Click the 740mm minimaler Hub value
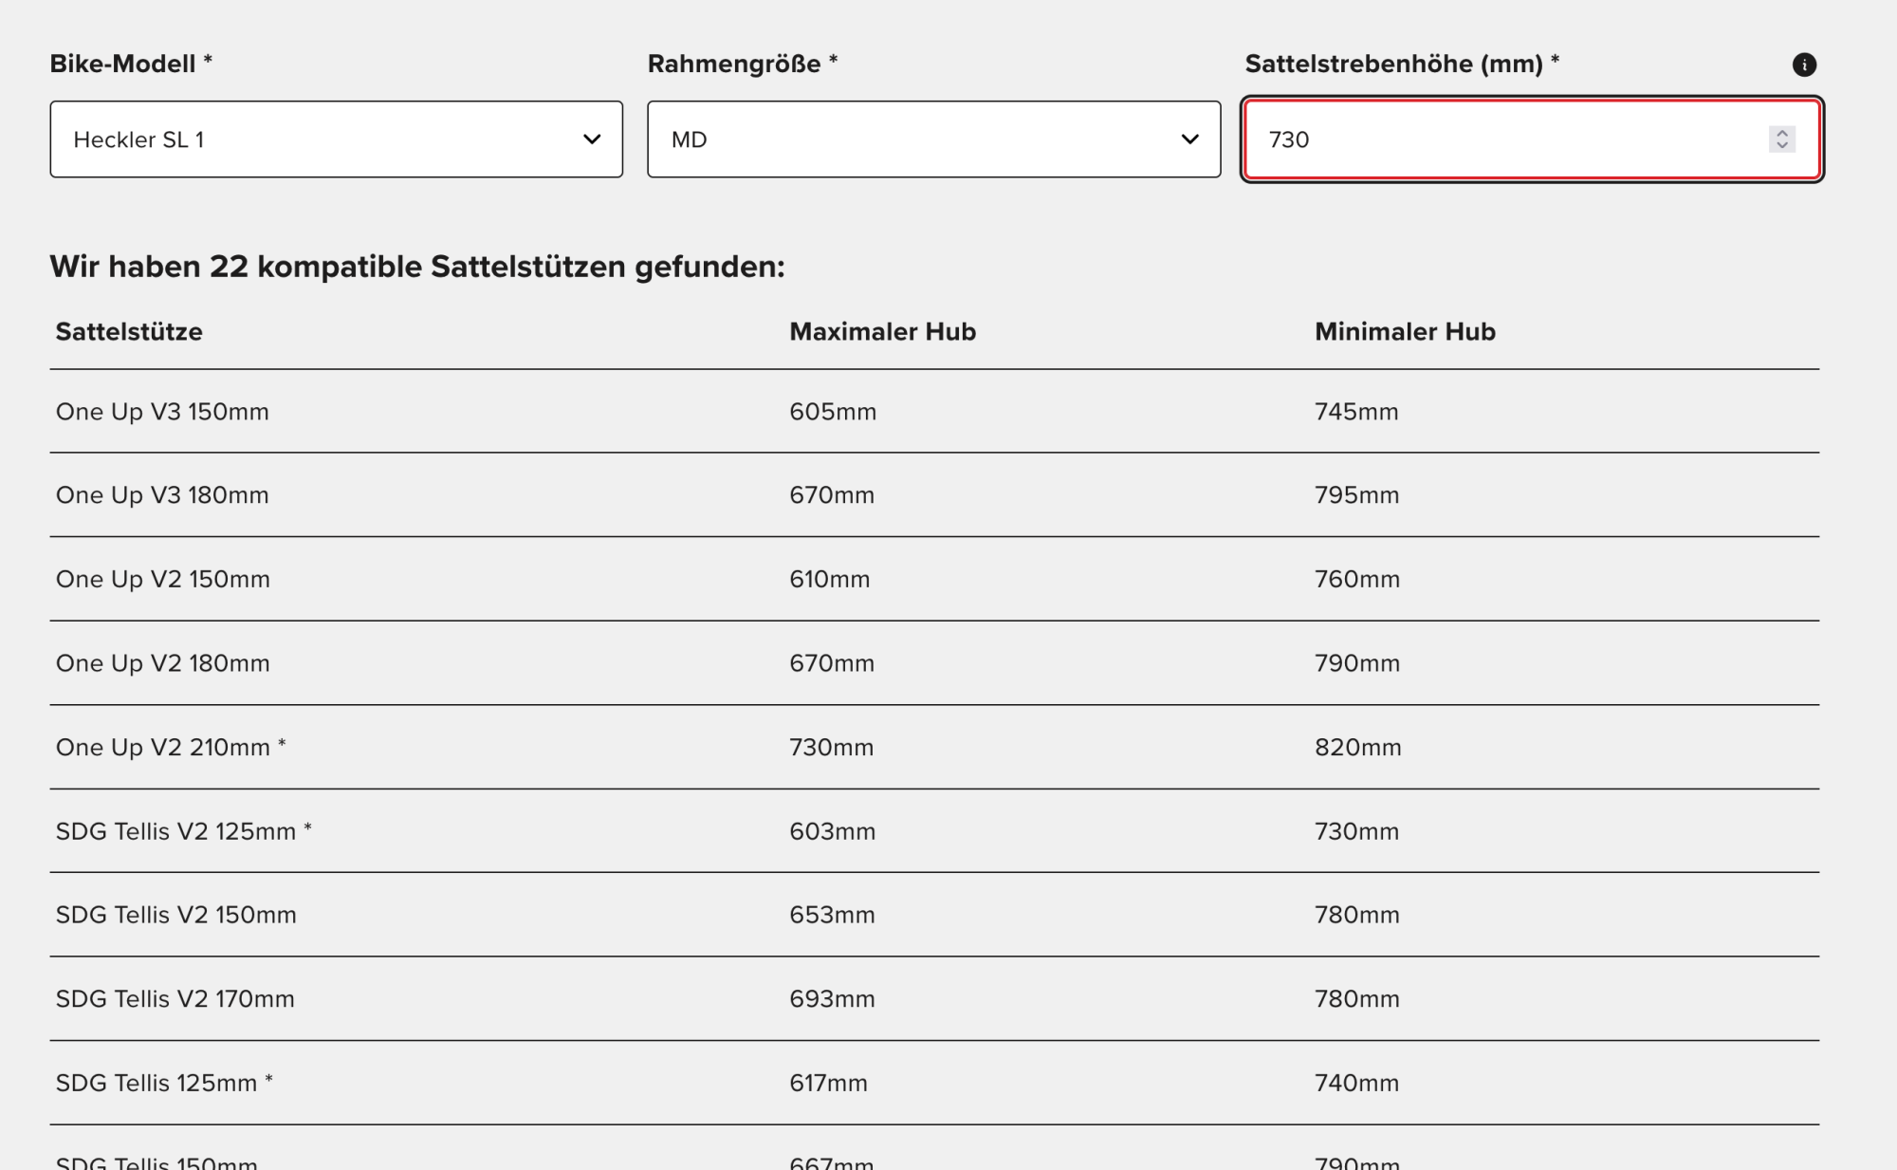This screenshot has height=1170, width=1897. [x=1356, y=1083]
